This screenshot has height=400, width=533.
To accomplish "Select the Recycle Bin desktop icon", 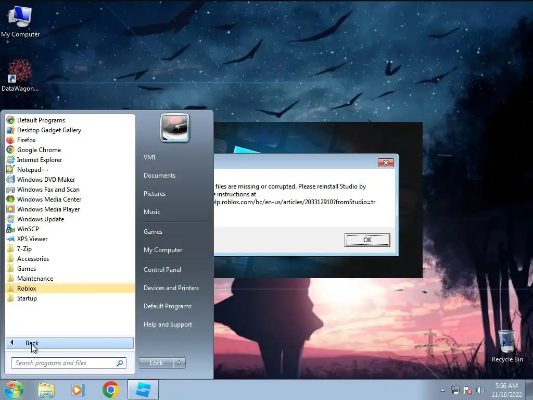I will 507,346.
